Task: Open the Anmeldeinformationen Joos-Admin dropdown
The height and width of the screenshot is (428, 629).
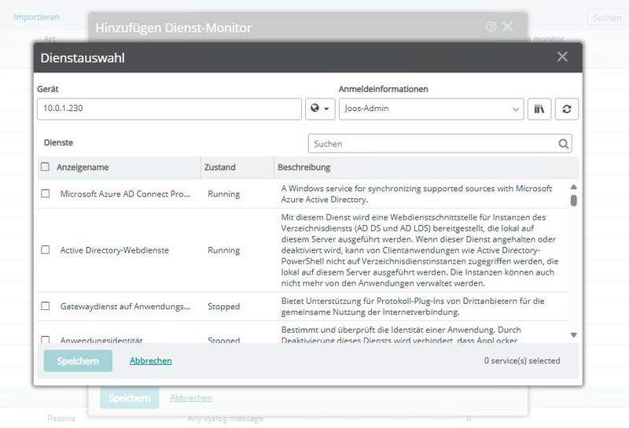Action: tap(431, 109)
